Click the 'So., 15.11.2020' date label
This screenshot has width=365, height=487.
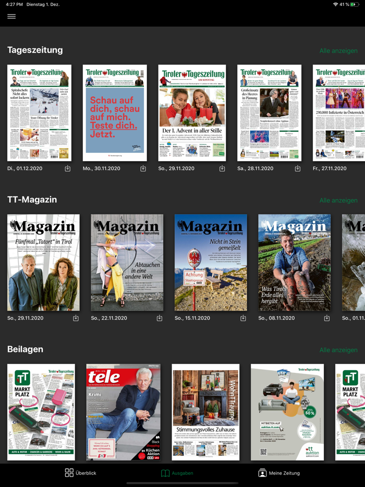click(x=192, y=318)
